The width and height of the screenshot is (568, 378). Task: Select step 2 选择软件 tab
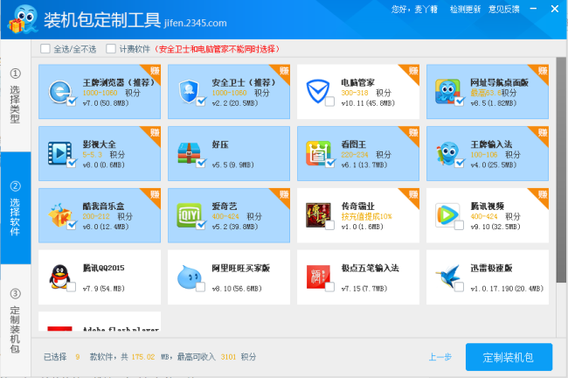tap(16, 208)
